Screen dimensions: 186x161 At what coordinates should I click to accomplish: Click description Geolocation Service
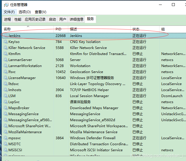click(86, 72)
